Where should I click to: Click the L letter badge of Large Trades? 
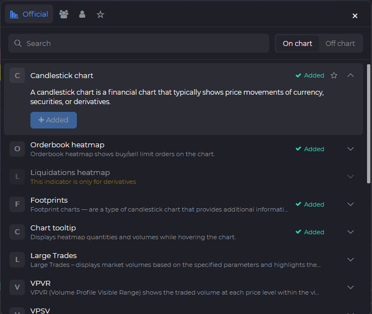click(x=17, y=260)
